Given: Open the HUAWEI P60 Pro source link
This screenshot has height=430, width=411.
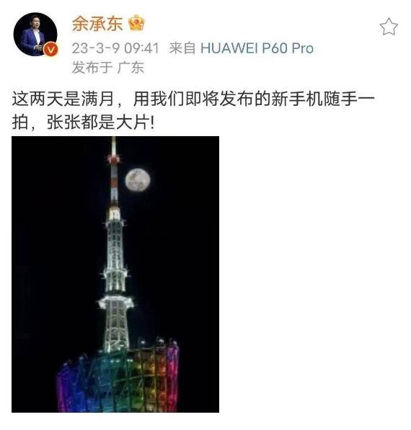Looking at the screenshot, I should click(x=257, y=48).
